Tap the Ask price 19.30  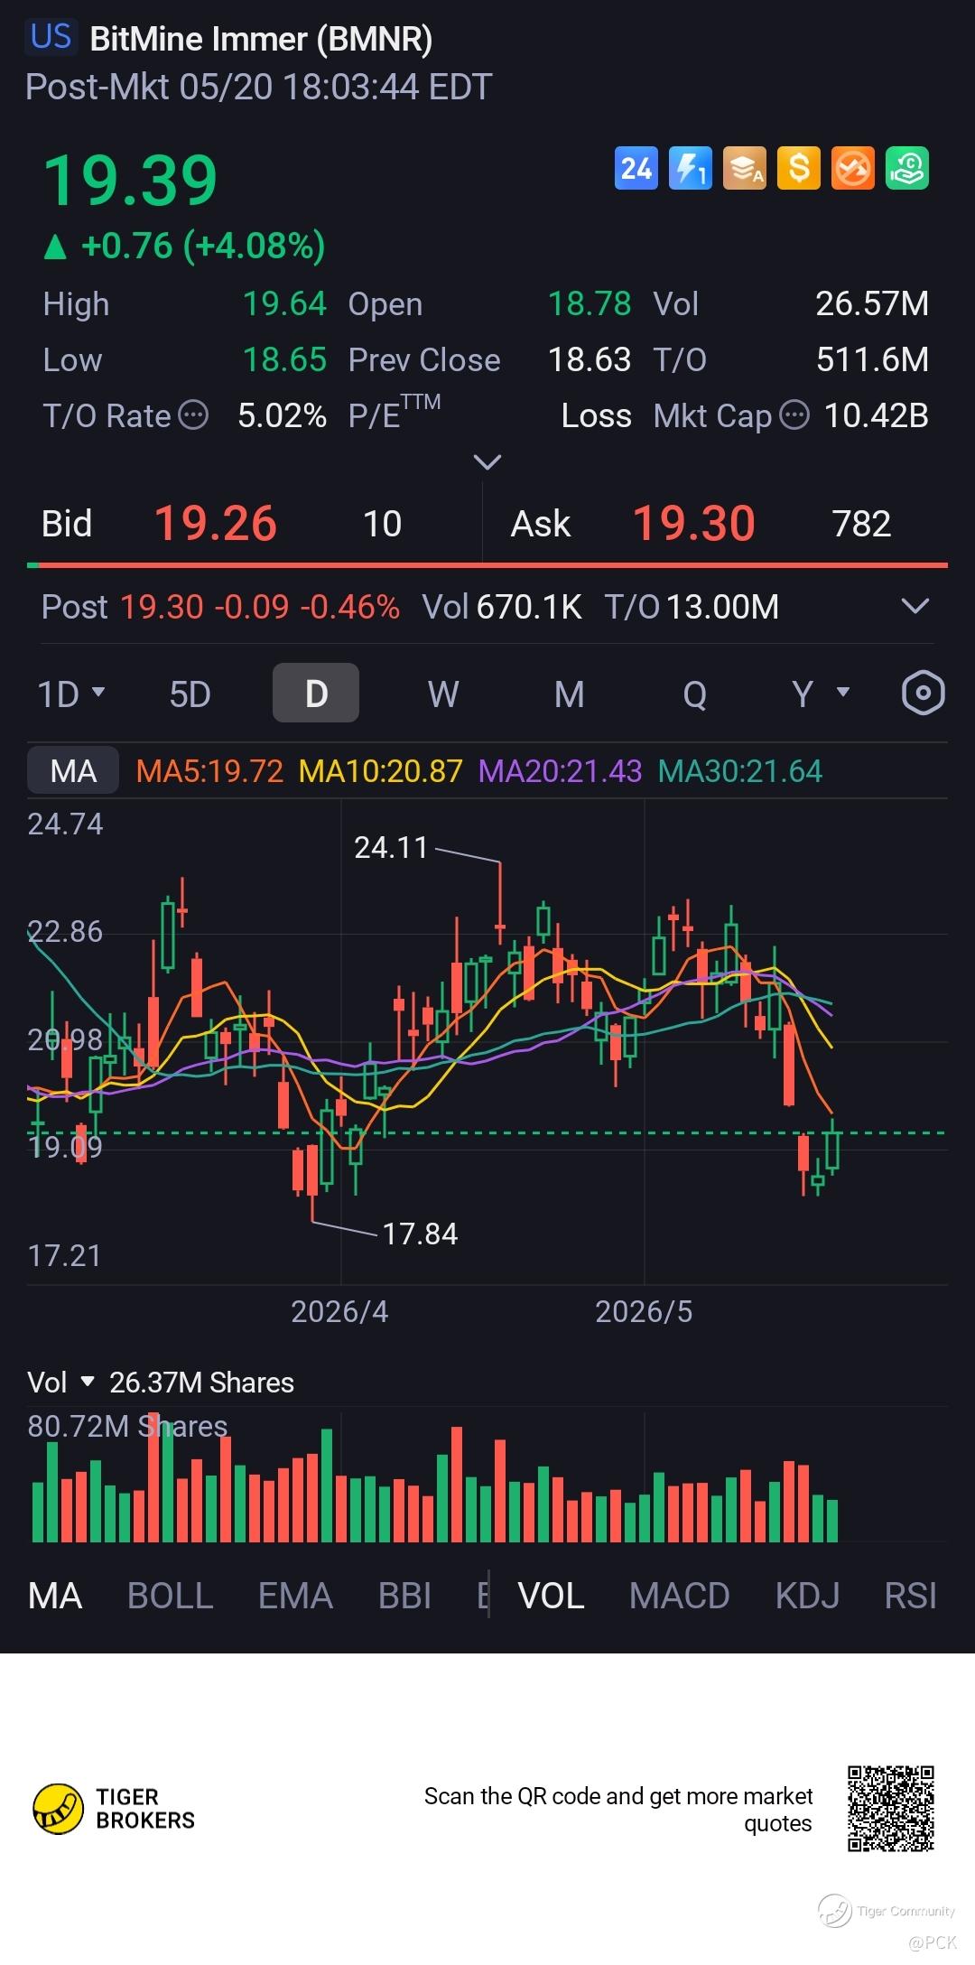[x=693, y=524]
